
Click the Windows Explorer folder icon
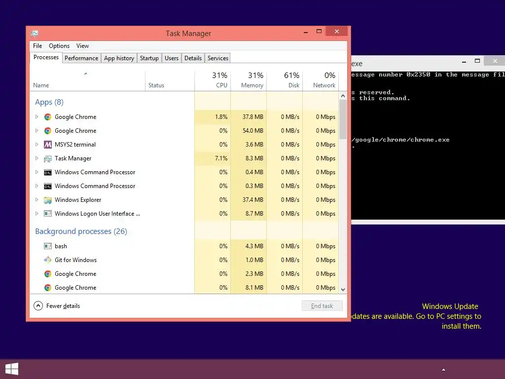pyautogui.click(x=48, y=200)
